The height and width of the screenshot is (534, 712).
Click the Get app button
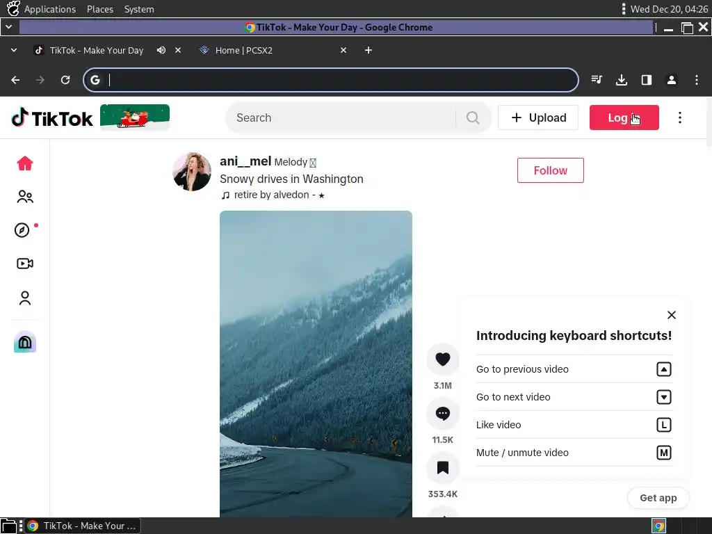point(658,498)
